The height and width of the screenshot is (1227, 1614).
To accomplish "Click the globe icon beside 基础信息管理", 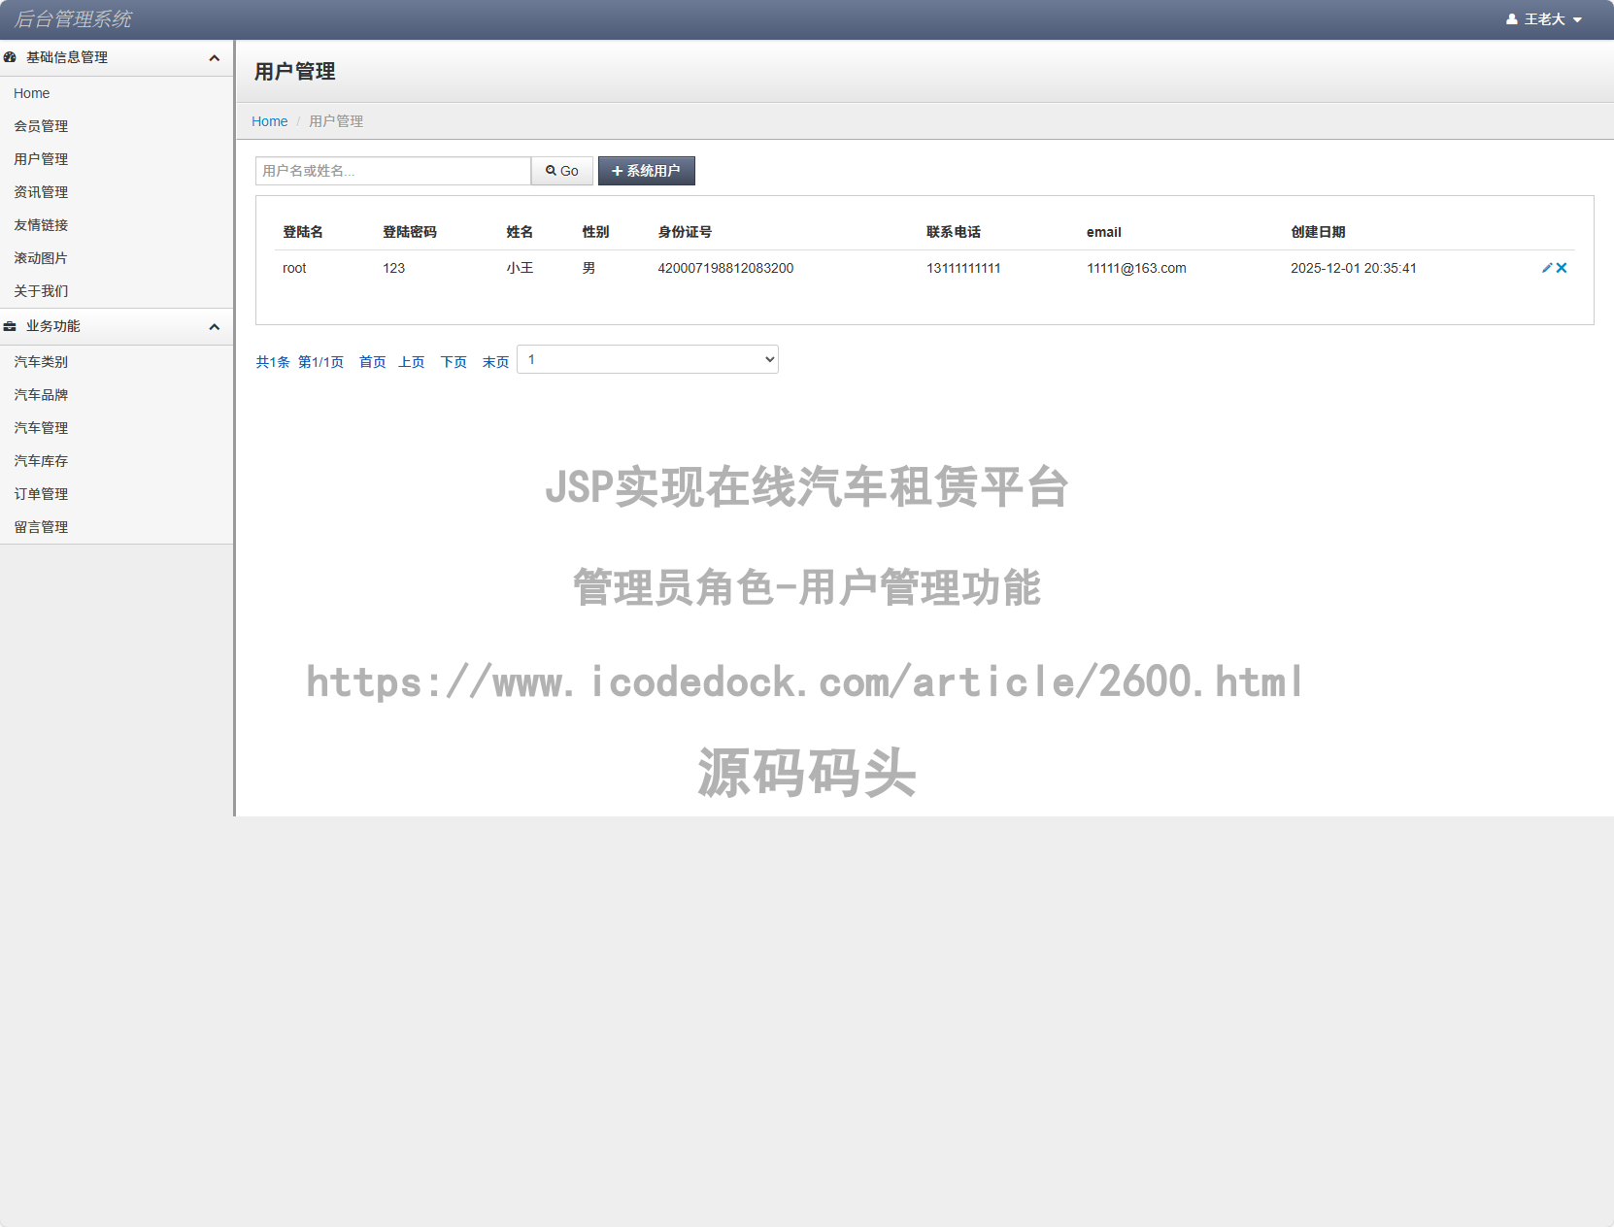I will pos(11,57).
